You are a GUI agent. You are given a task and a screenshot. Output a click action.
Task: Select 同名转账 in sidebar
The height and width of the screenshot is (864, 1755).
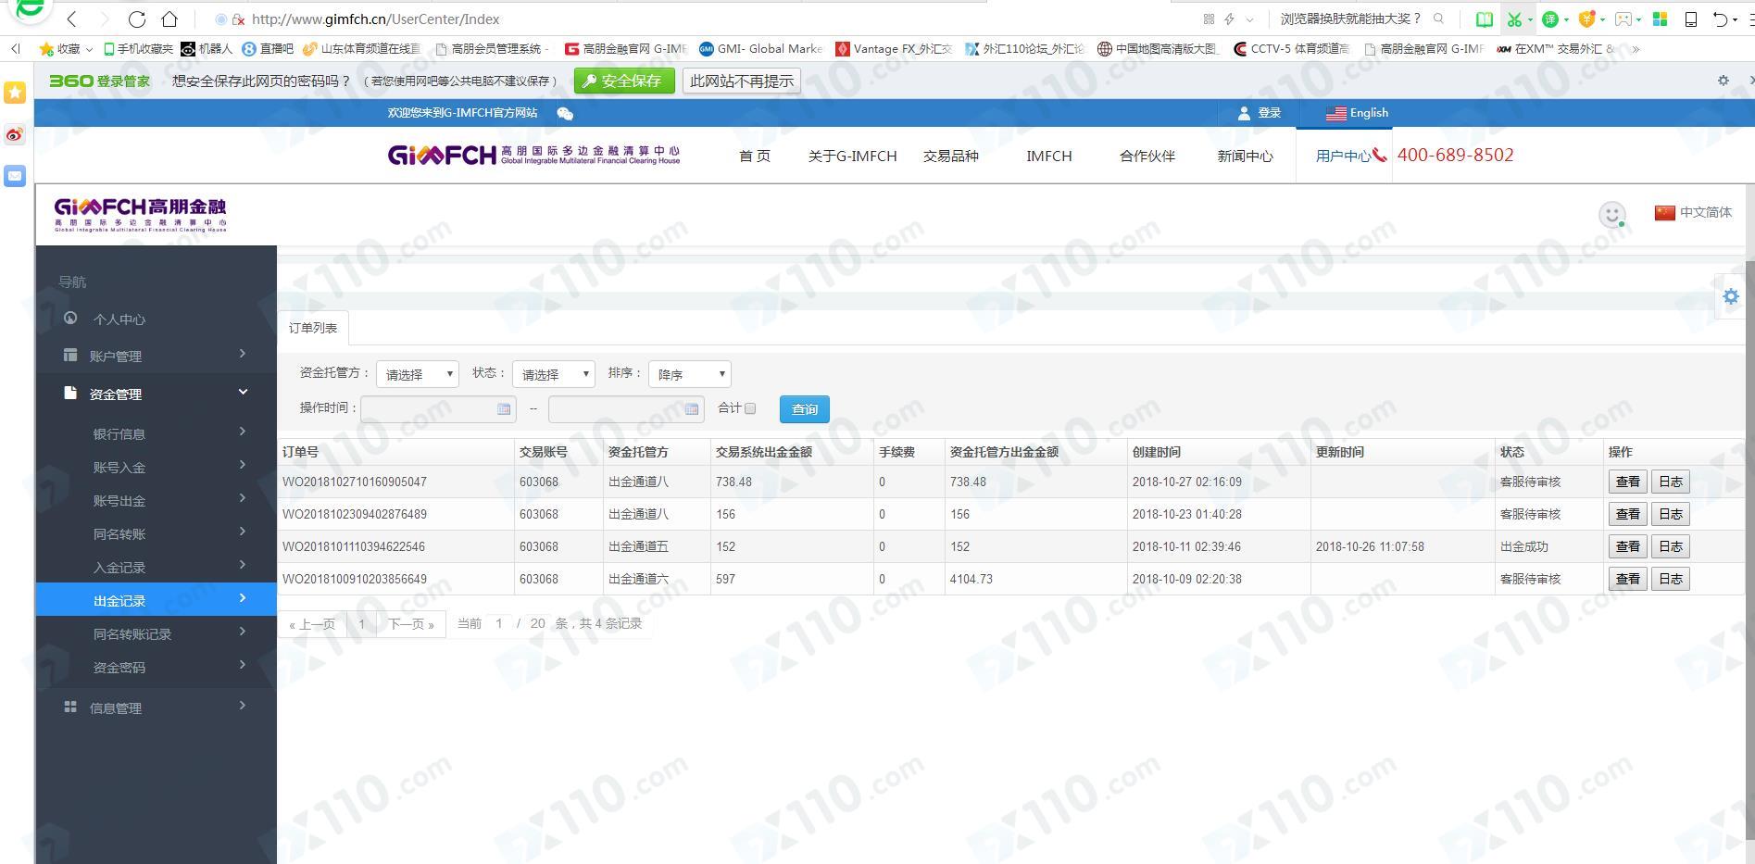pos(156,533)
